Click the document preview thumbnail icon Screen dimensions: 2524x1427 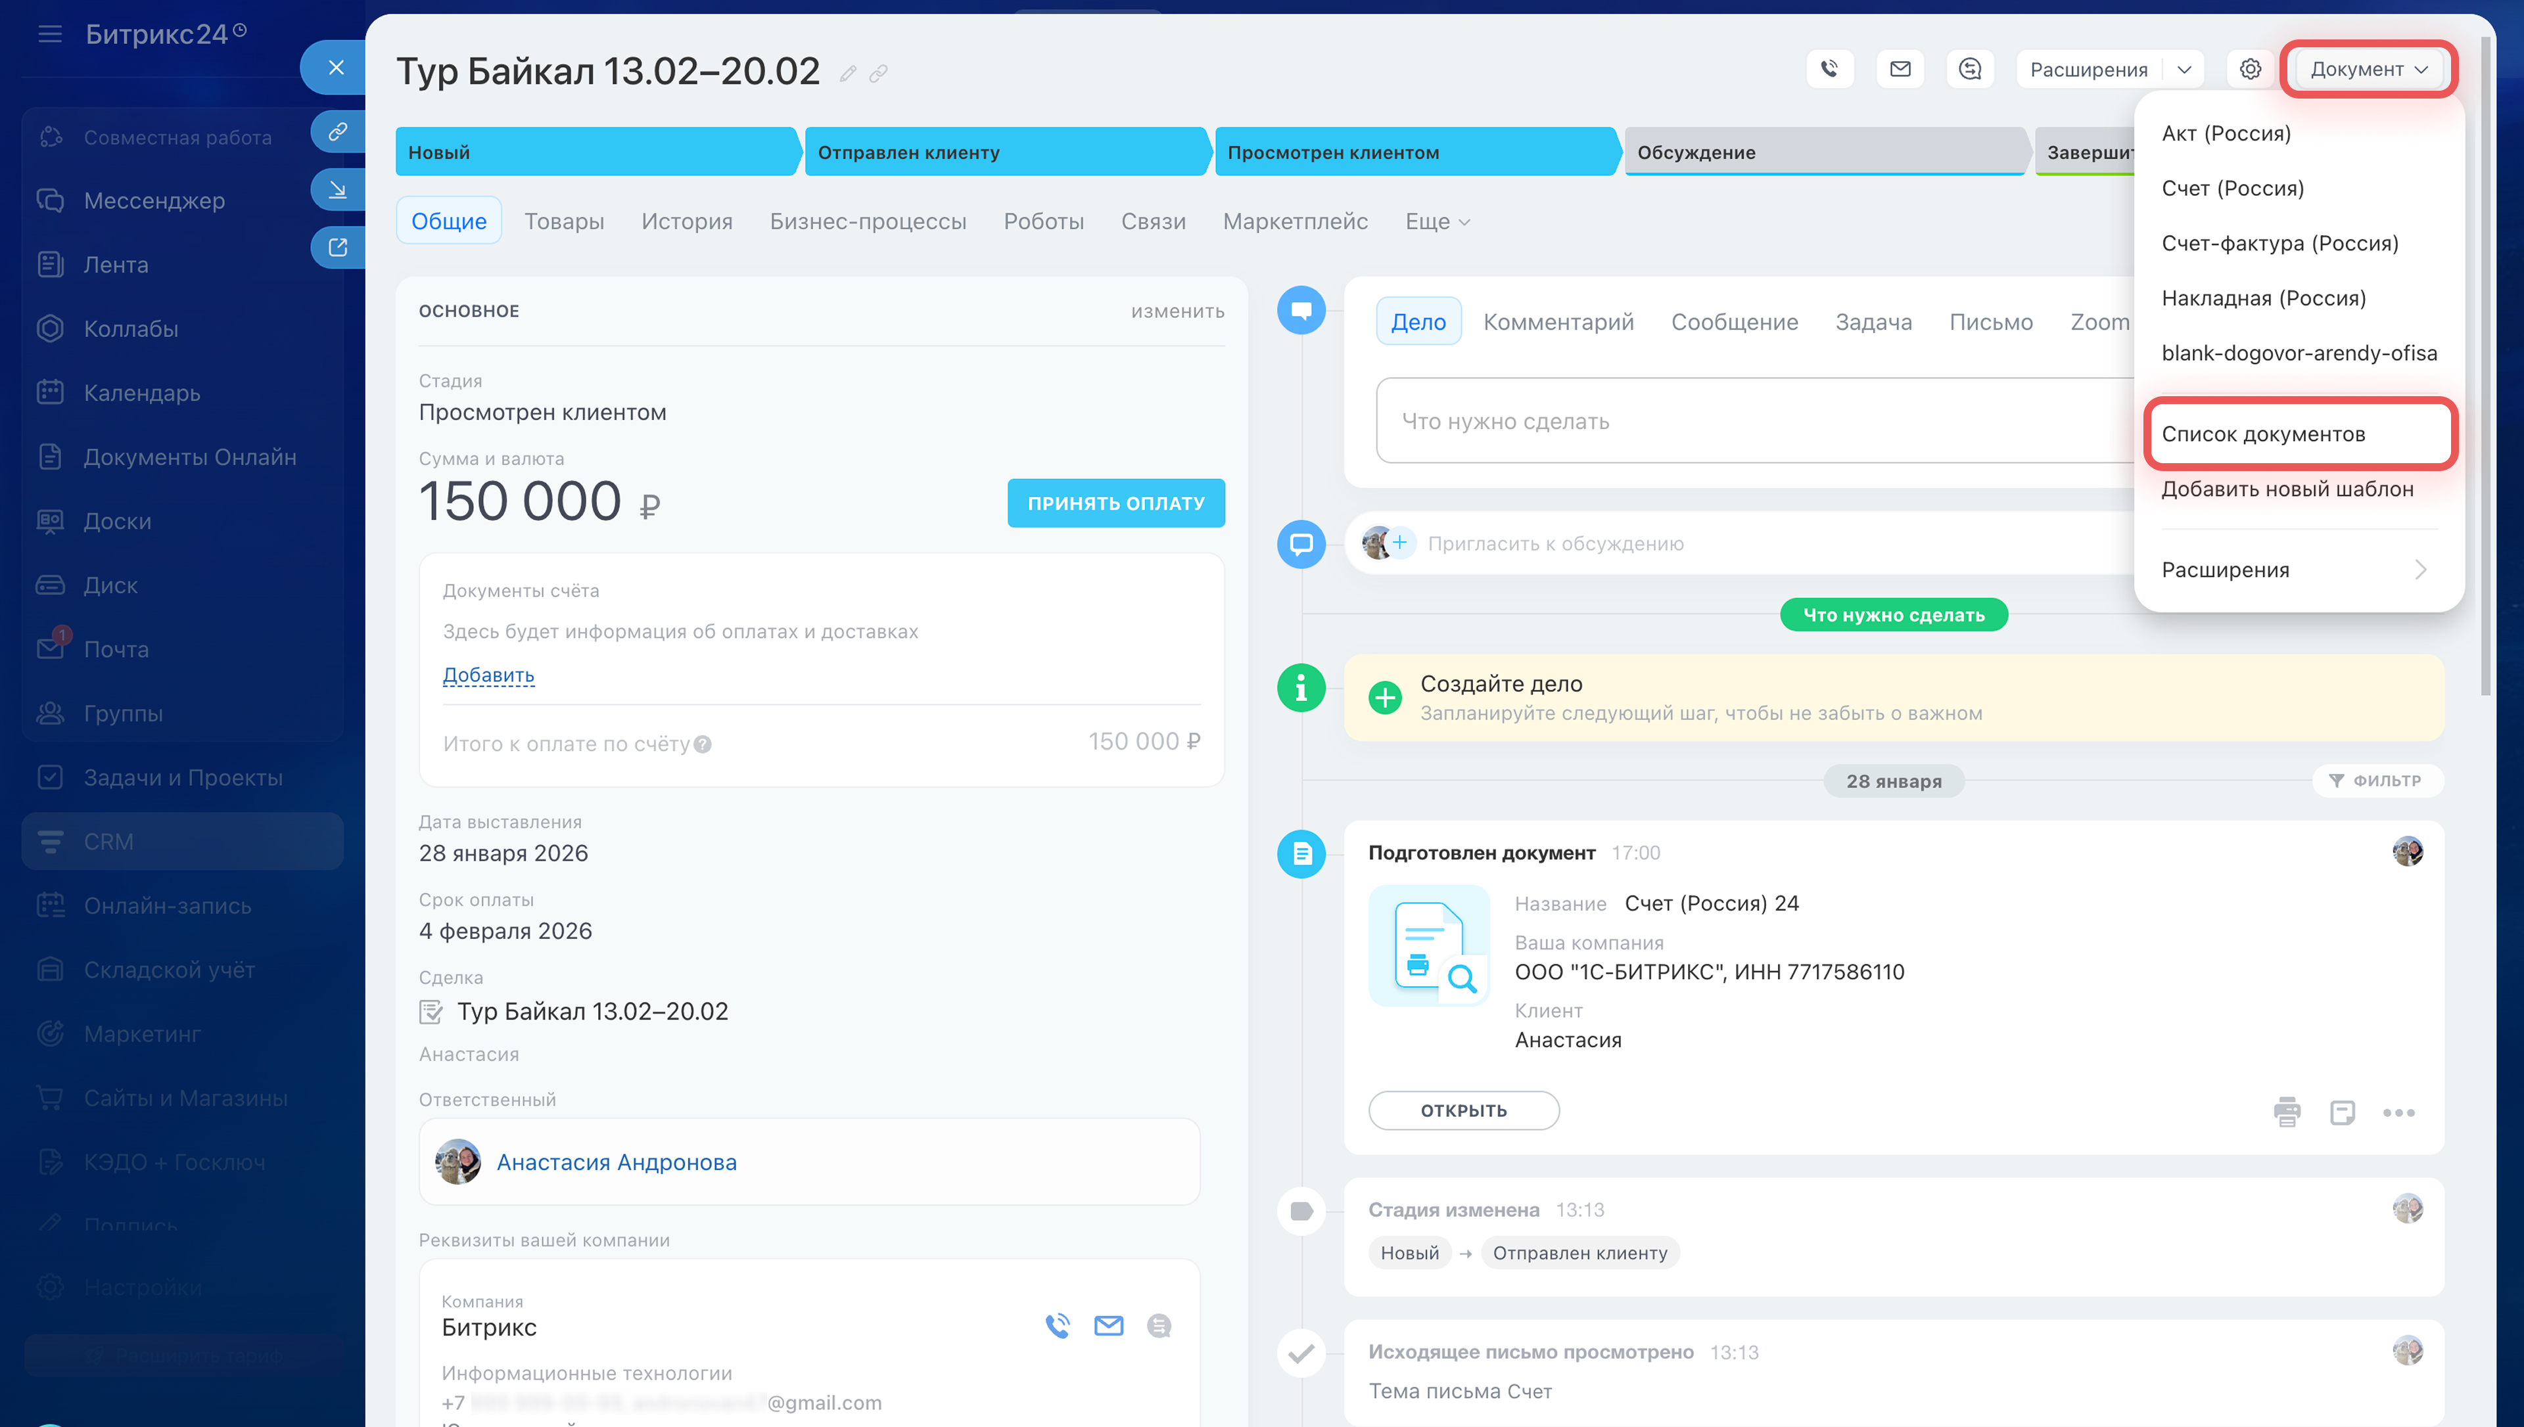click(x=1428, y=945)
